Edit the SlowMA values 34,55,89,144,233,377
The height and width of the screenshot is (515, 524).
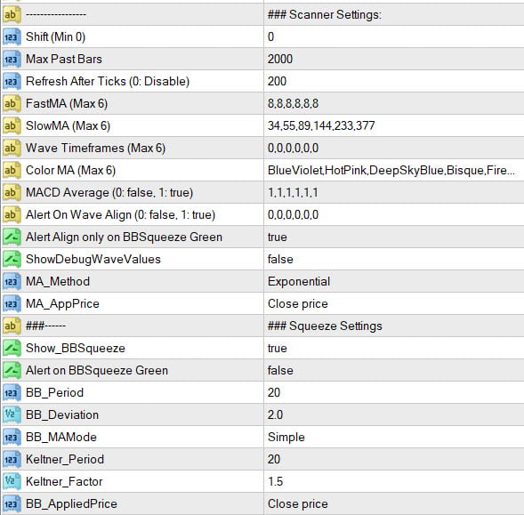pos(394,125)
